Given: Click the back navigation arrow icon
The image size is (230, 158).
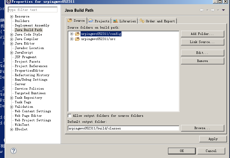Looking at the screenshot, I should point(202,10).
